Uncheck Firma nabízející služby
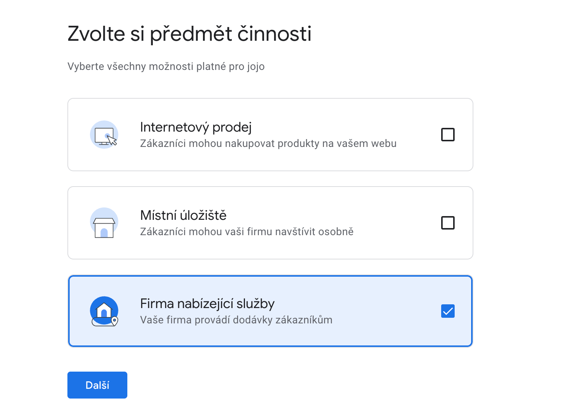Screen dimensions: 570x409 click(x=448, y=311)
